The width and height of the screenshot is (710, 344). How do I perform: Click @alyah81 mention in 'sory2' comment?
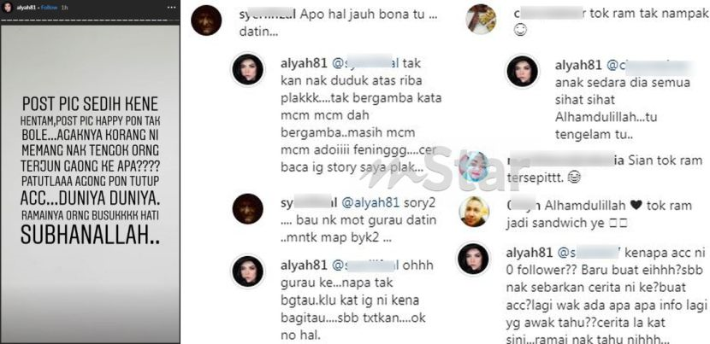click(370, 203)
